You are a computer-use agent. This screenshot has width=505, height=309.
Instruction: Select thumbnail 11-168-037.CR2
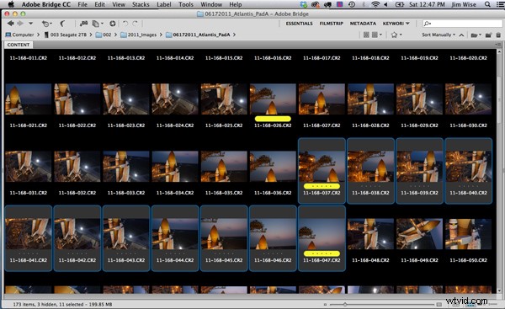coord(322,166)
